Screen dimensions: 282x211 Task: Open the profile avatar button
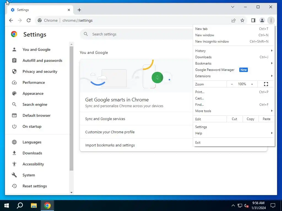(x=262, y=20)
